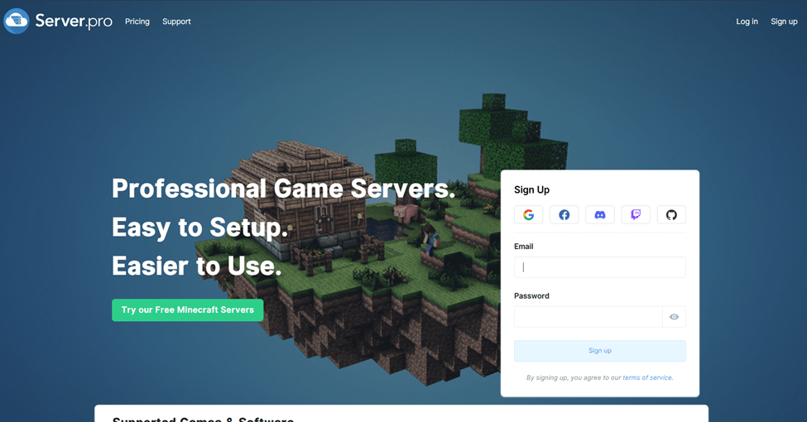The width and height of the screenshot is (807, 422).
Task: Focus the Email input field
Action: coord(599,267)
